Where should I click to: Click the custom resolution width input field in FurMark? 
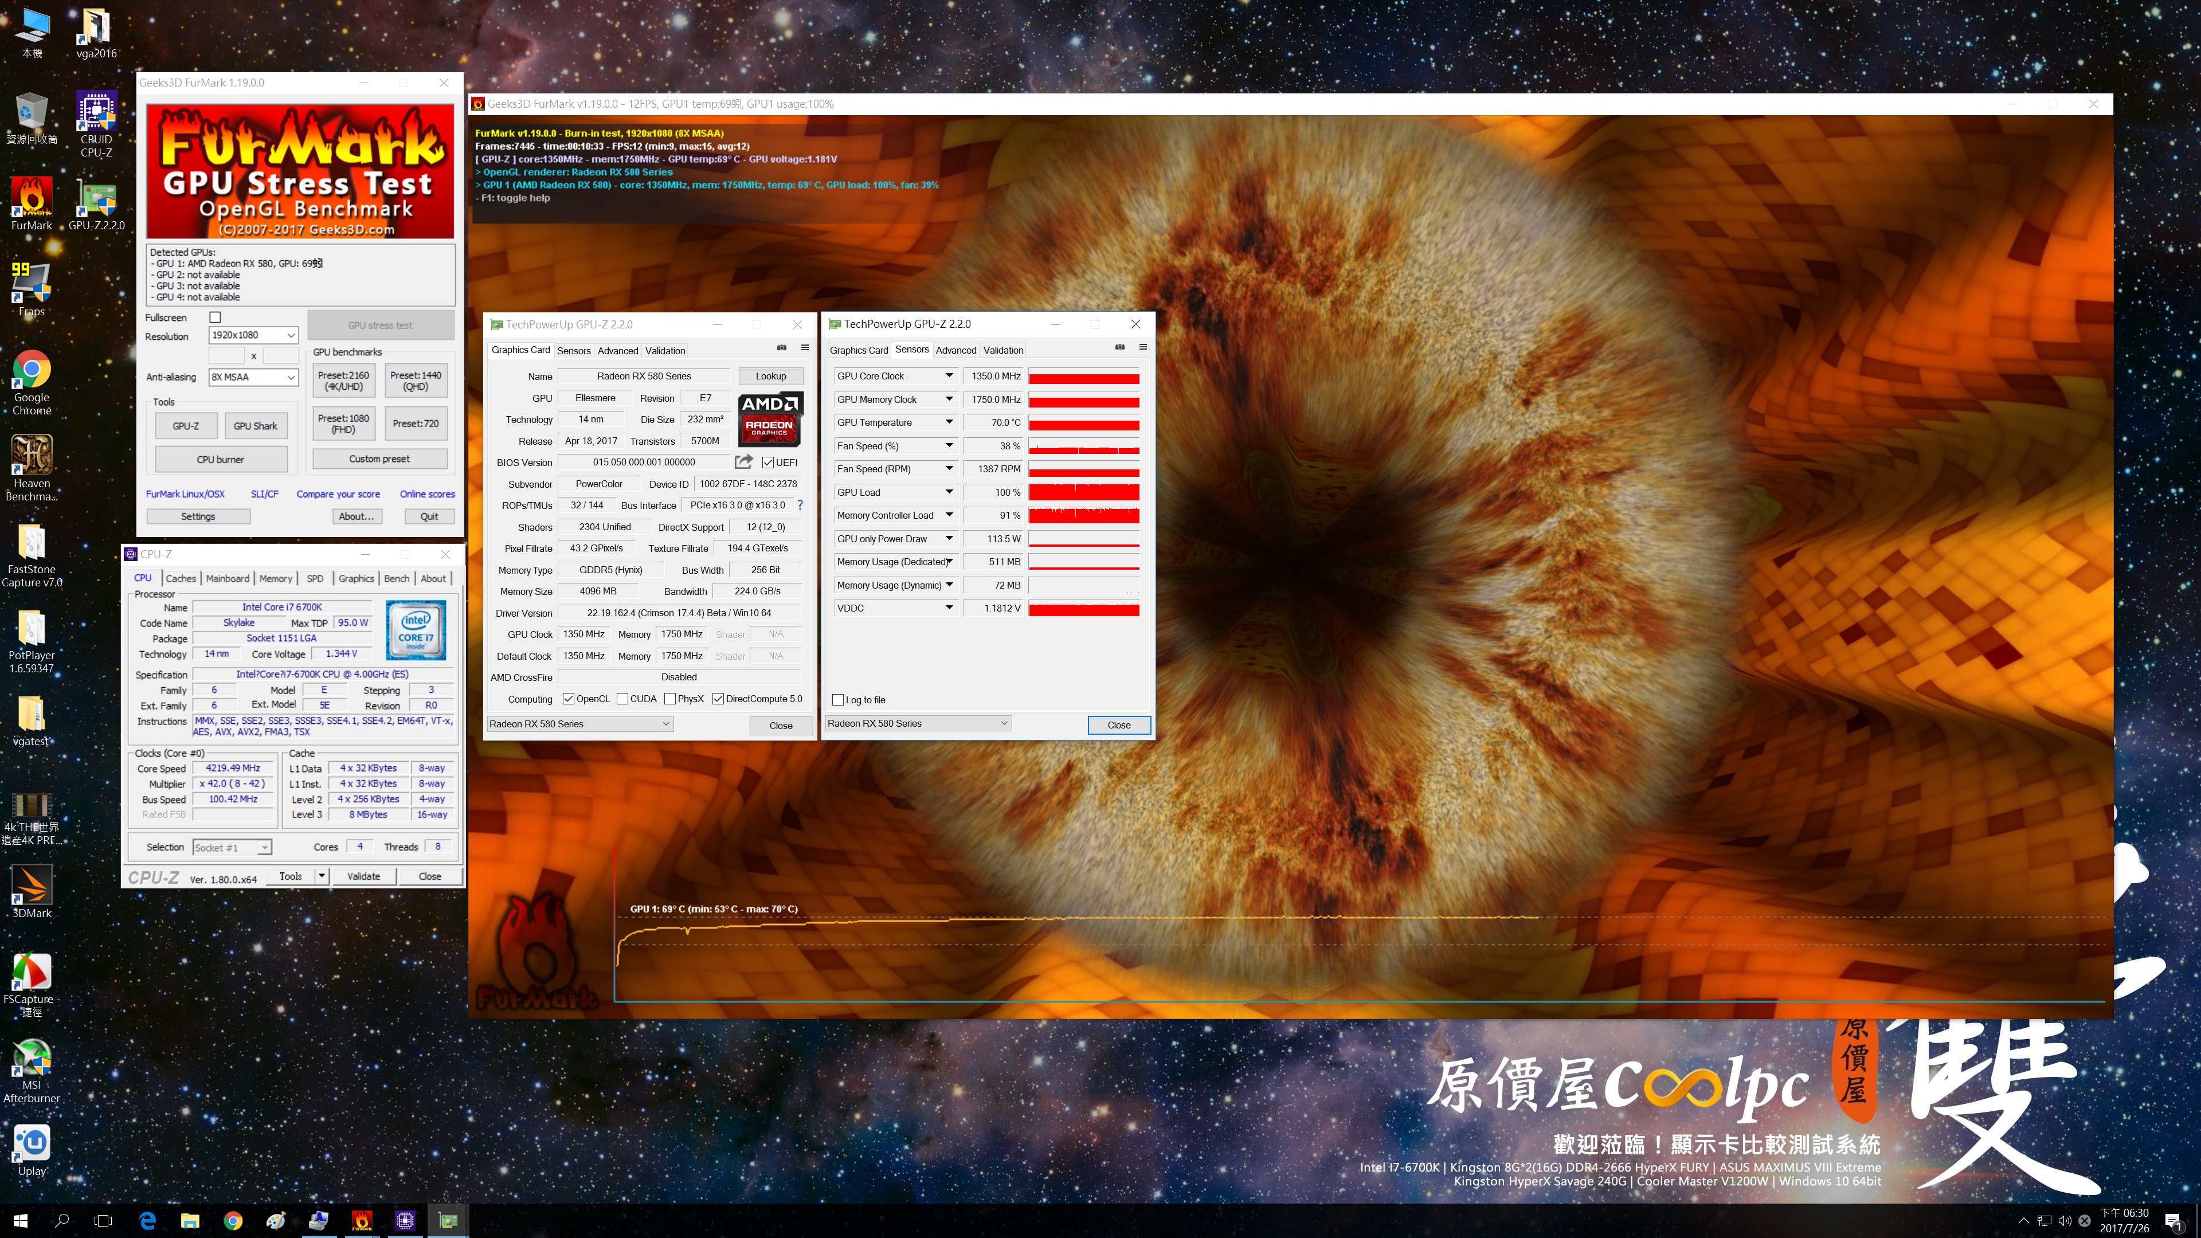click(x=228, y=355)
